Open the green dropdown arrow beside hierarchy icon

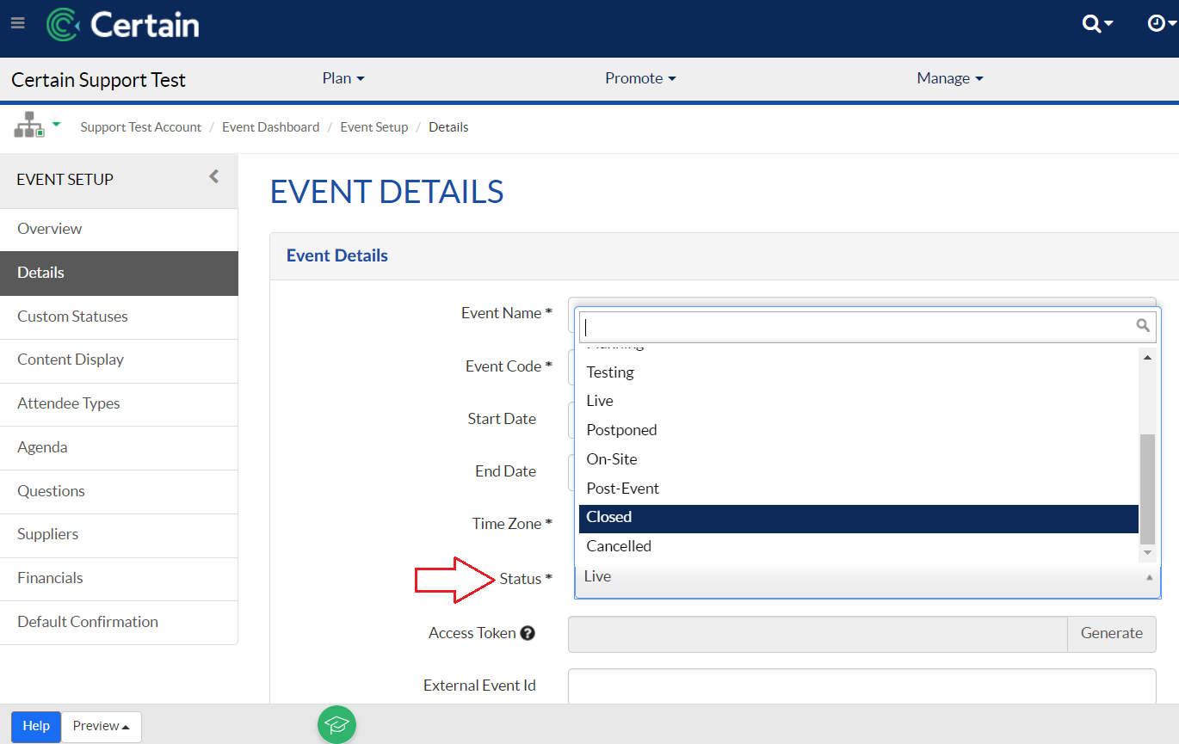56,125
